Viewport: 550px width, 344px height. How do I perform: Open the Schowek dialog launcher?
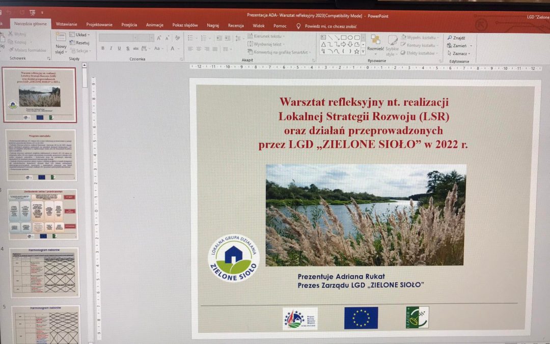(49, 58)
